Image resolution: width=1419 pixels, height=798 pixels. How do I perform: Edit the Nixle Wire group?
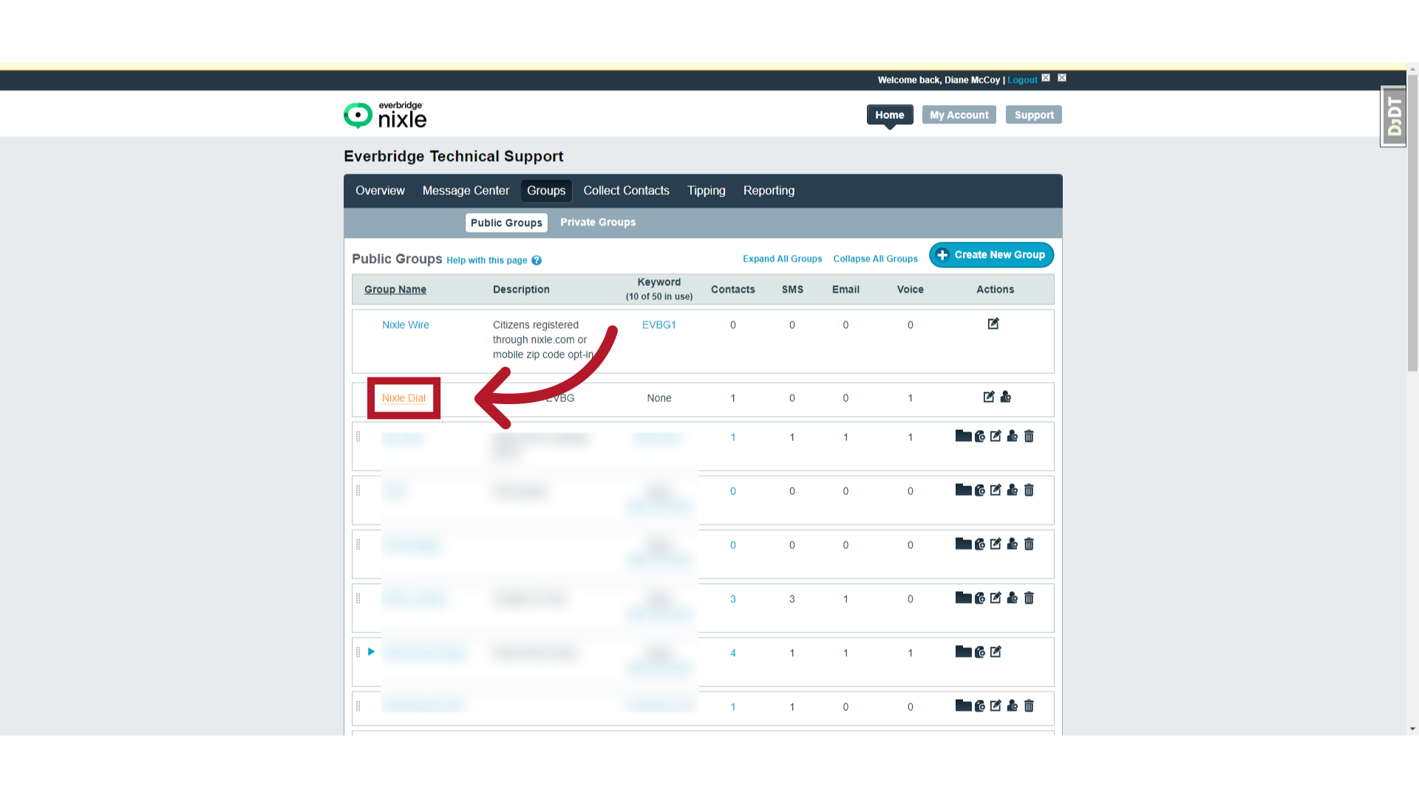[x=993, y=324]
